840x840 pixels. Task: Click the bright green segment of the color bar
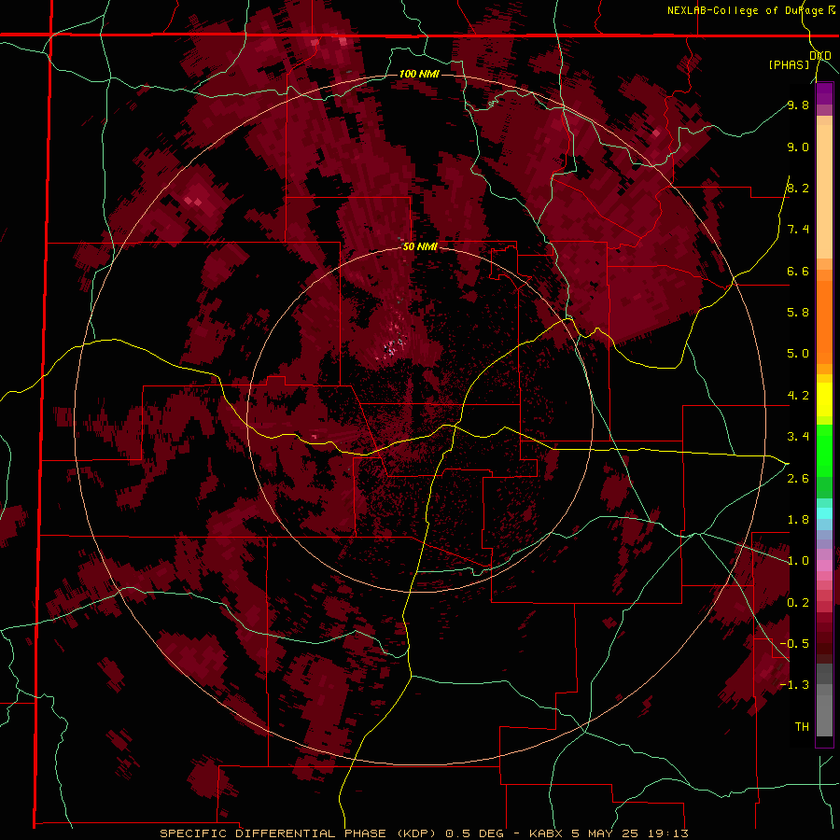(x=824, y=450)
